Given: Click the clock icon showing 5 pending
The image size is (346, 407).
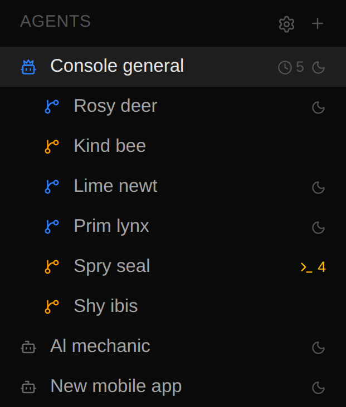Looking at the screenshot, I should click(x=285, y=67).
